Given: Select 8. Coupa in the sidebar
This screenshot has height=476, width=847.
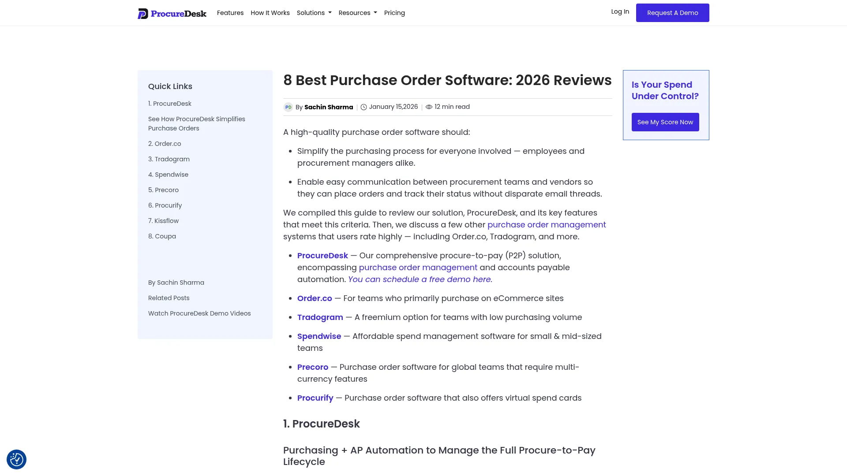Looking at the screenshot, I should 162,236.
